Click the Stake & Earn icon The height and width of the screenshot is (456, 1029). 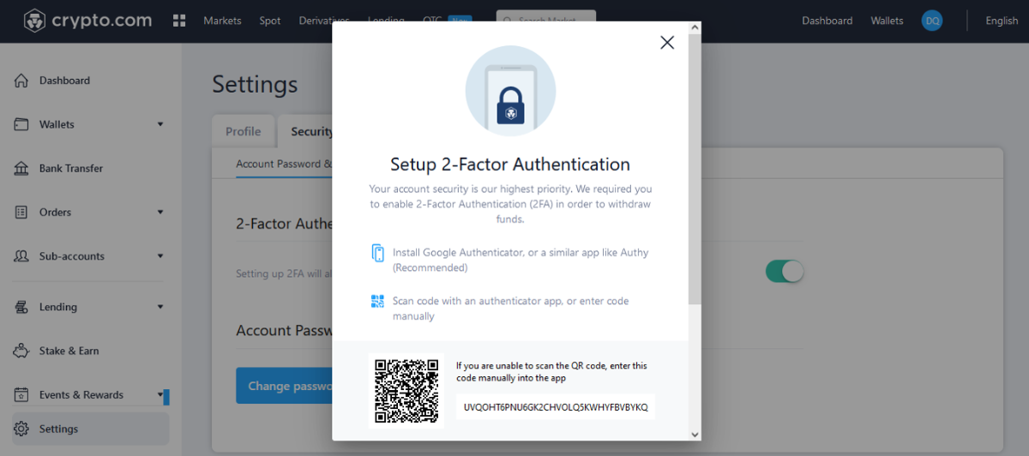pyautogui.click(x=21, y=351)
